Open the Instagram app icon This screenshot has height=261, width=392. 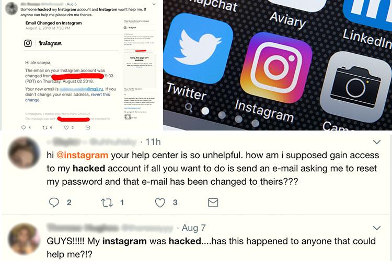[276, 67]
